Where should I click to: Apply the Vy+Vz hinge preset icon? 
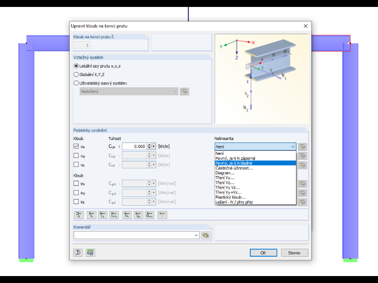click(114, 214)
